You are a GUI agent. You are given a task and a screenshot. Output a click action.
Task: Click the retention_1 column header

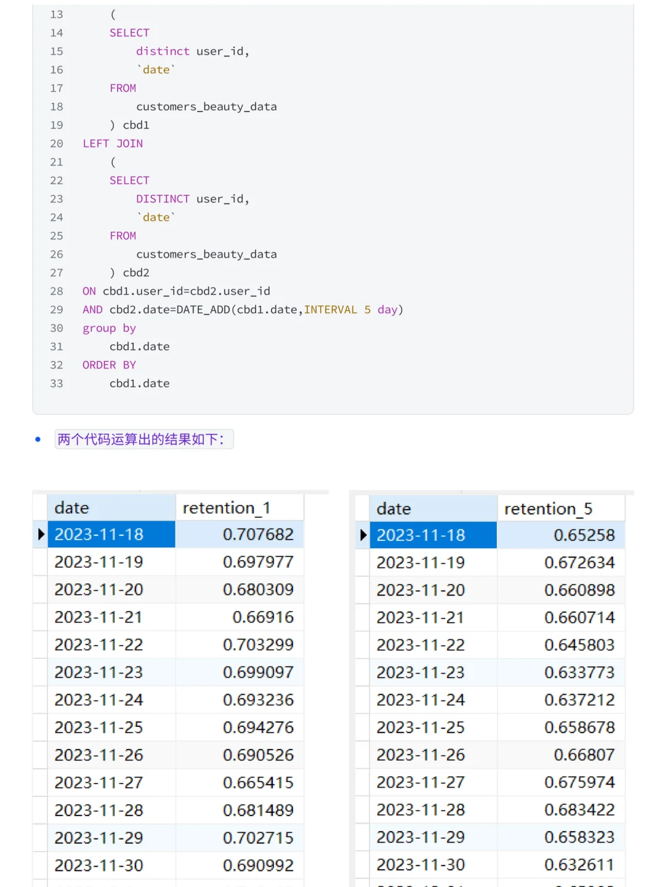click(x=240, y=508)
